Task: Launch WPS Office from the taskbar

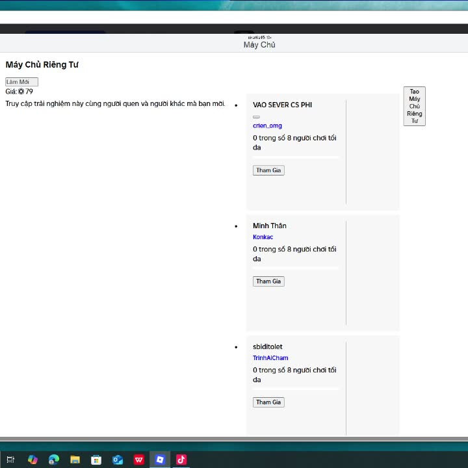Action: pyautogui.click(x=139, y=460)
